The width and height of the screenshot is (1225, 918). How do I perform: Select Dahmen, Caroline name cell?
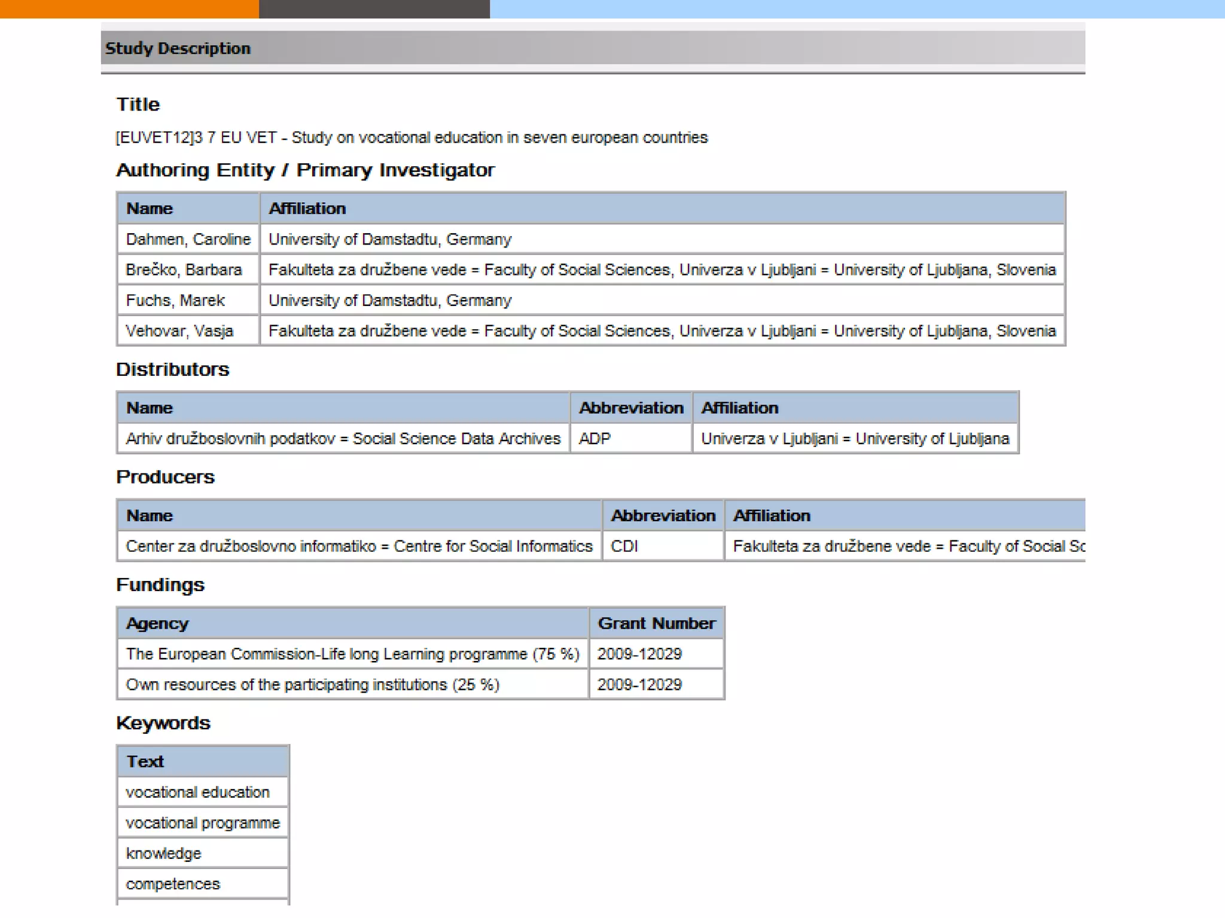188,240
